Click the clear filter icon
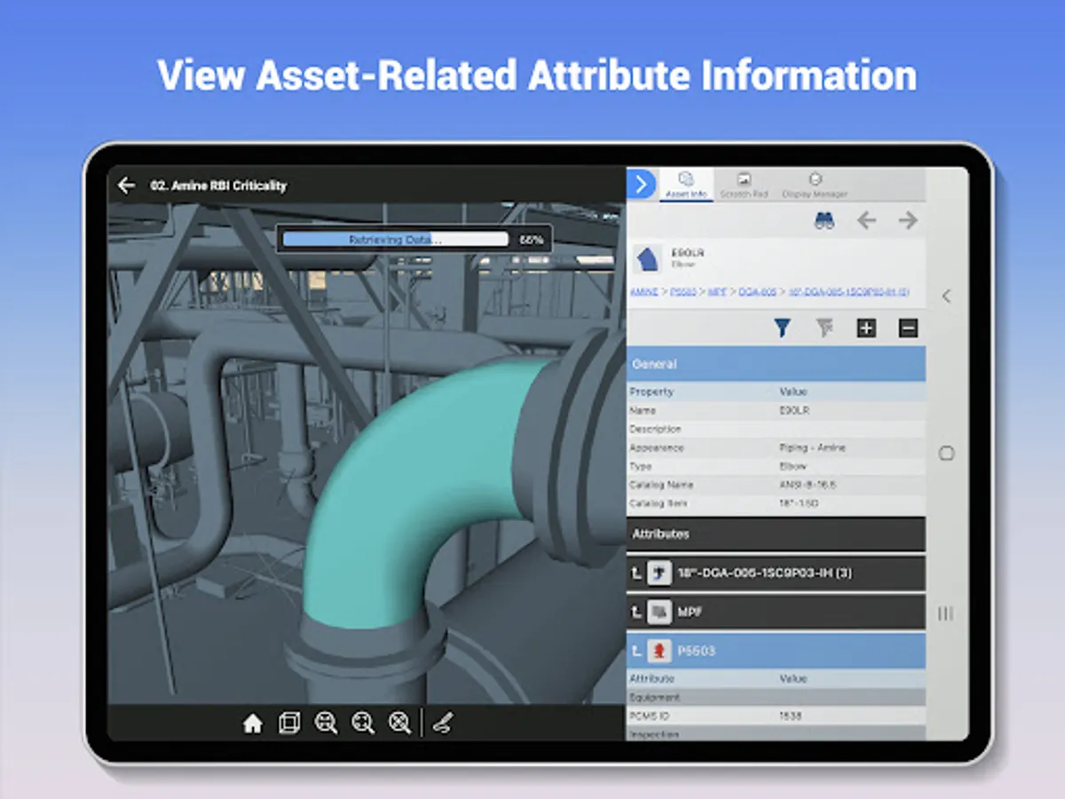 [824, 328]
